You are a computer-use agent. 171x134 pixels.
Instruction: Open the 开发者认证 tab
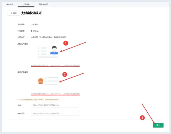43,5
